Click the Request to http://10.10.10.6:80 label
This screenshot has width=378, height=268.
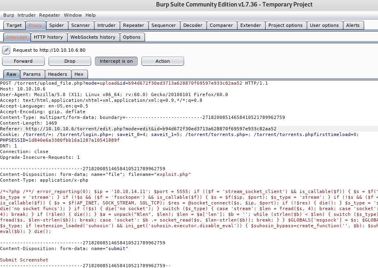pos(49,50)
